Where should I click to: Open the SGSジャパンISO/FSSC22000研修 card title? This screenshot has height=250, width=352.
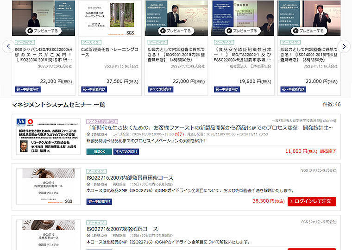coord(44,55)
